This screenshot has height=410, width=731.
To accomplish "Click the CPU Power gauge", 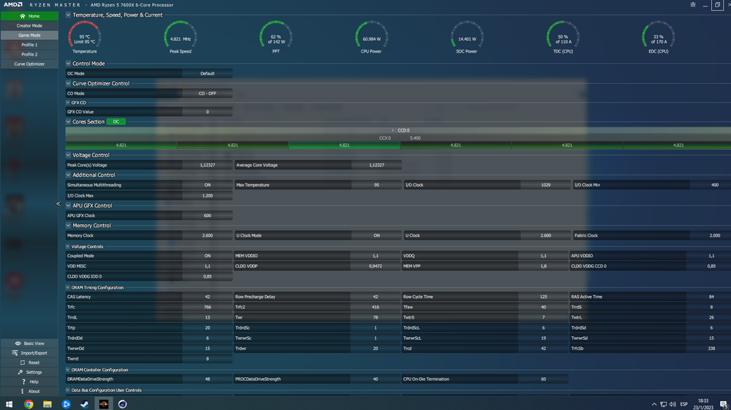I will point(372,37).
